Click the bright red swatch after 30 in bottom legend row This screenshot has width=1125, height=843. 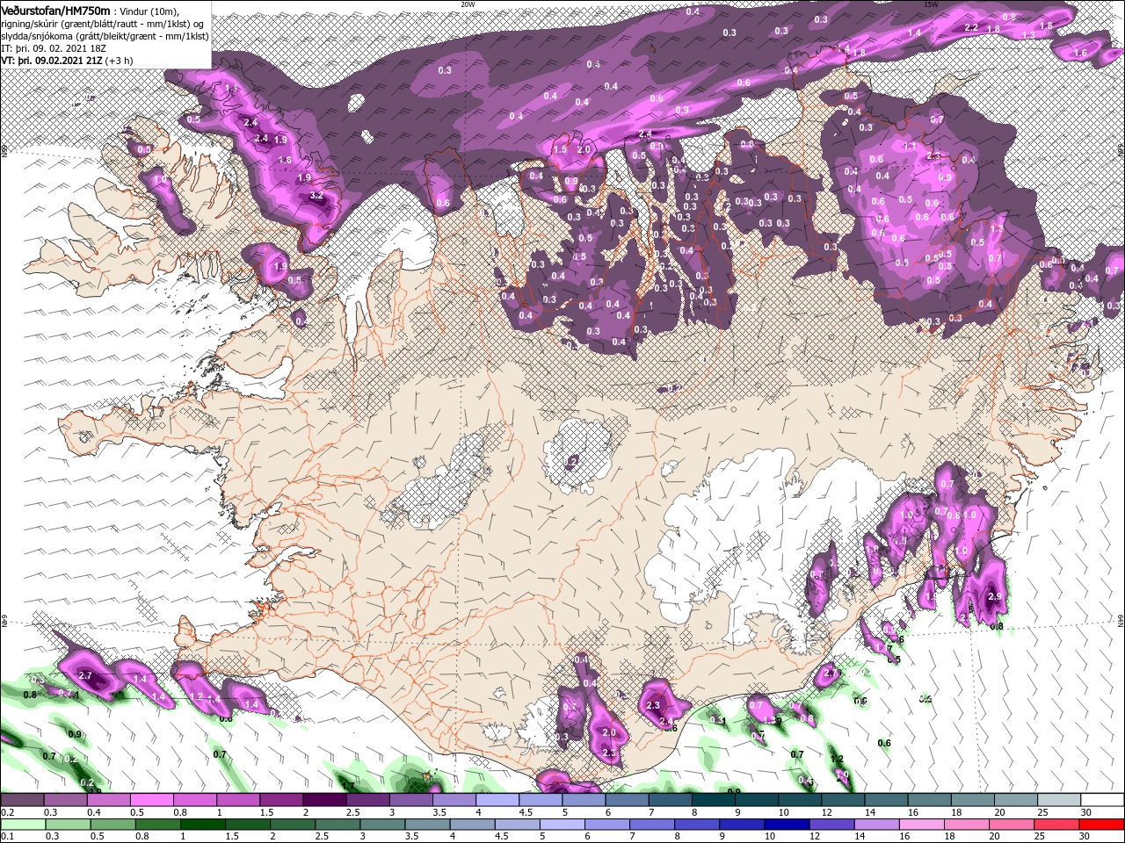coord(1101,825)
